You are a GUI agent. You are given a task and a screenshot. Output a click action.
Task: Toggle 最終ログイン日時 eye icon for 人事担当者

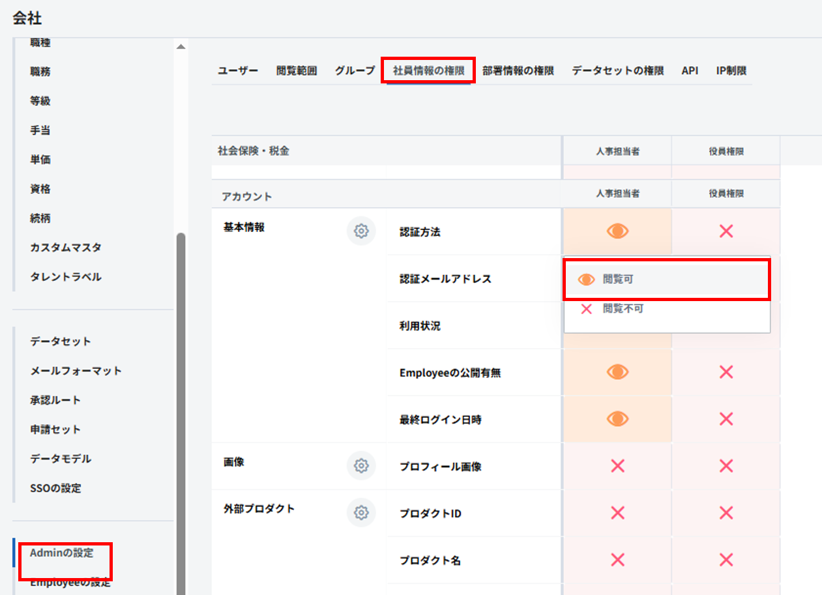coord(617,419)
